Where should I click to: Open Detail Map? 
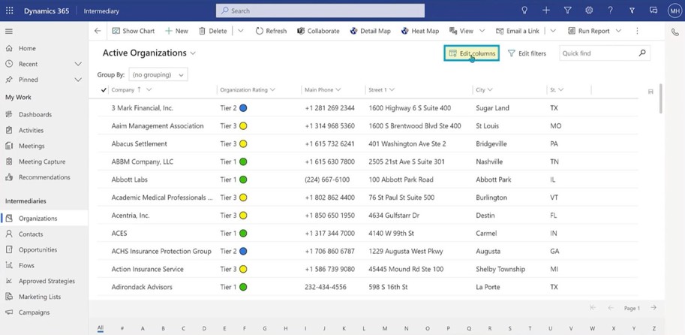(x=371, y=31)
